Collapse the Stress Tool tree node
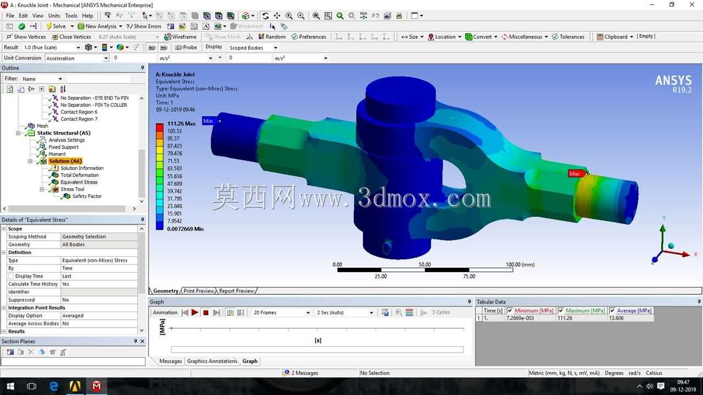Screen dimensions: 703x395 (42, 189)
